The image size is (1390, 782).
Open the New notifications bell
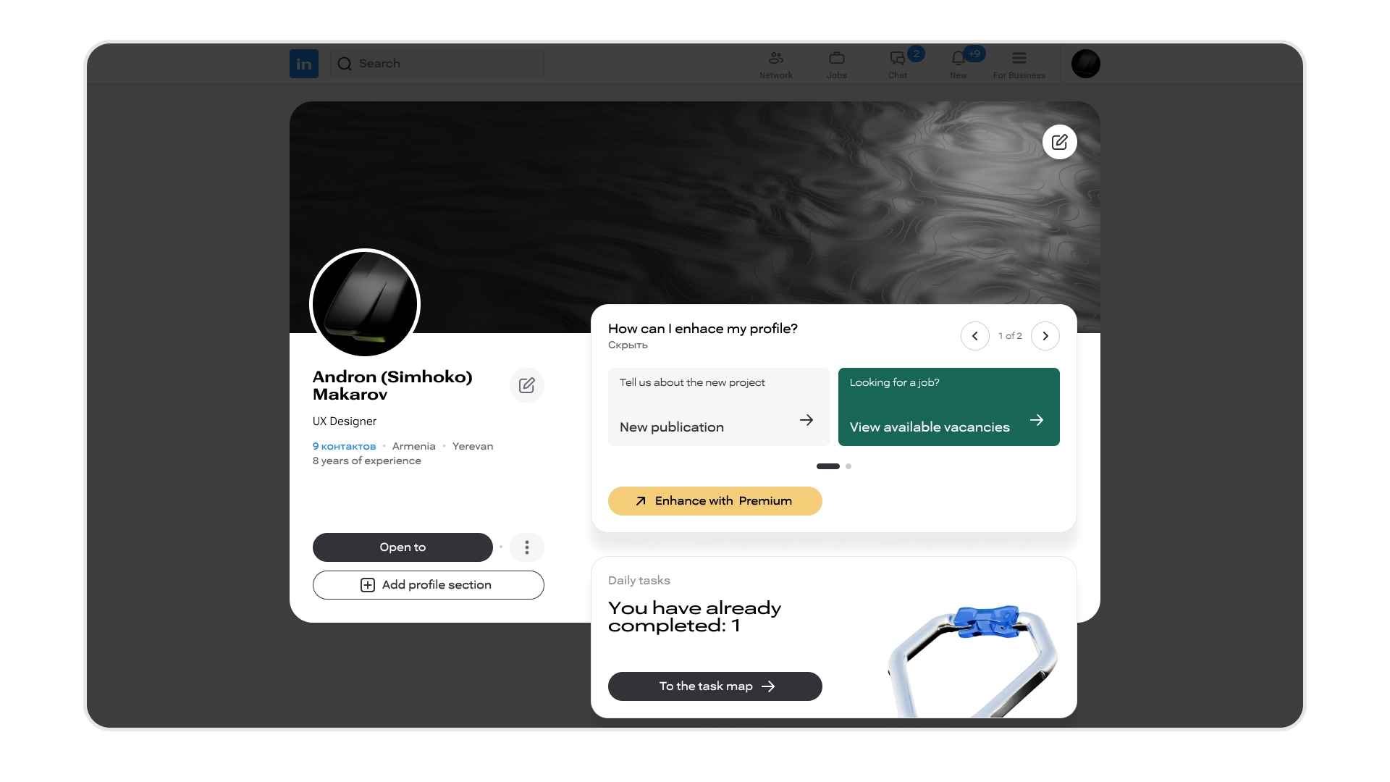coord(959,64)
